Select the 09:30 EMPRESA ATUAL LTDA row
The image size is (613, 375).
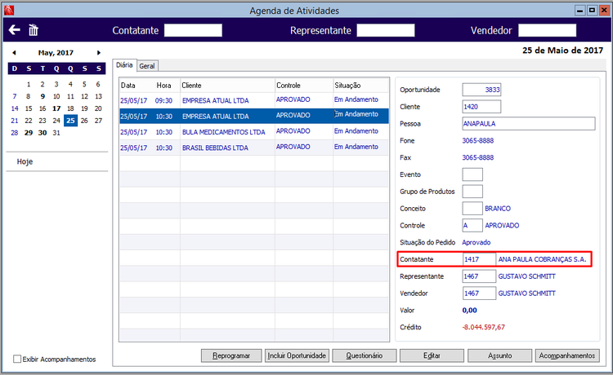point(254,100)
